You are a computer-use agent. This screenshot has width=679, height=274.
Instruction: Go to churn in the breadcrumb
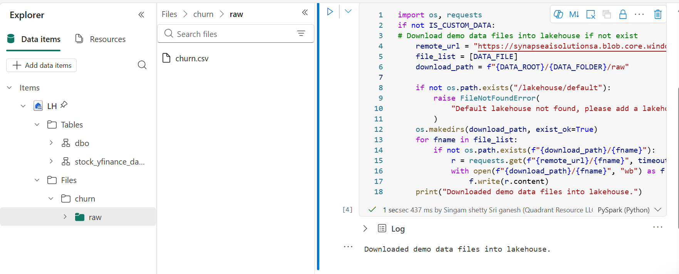[203, 14]
